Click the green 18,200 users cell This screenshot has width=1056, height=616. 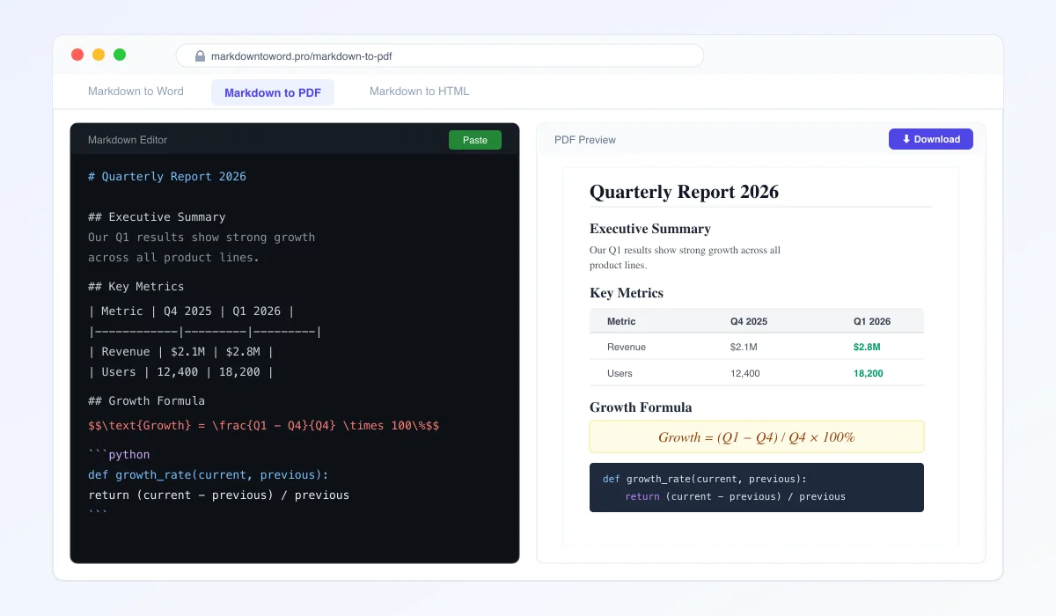[868, 373]
